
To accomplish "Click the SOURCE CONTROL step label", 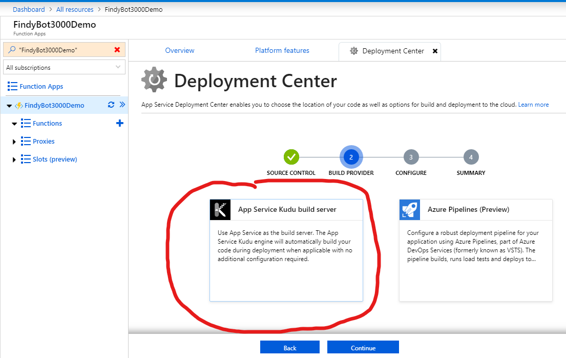I will 291,173.
